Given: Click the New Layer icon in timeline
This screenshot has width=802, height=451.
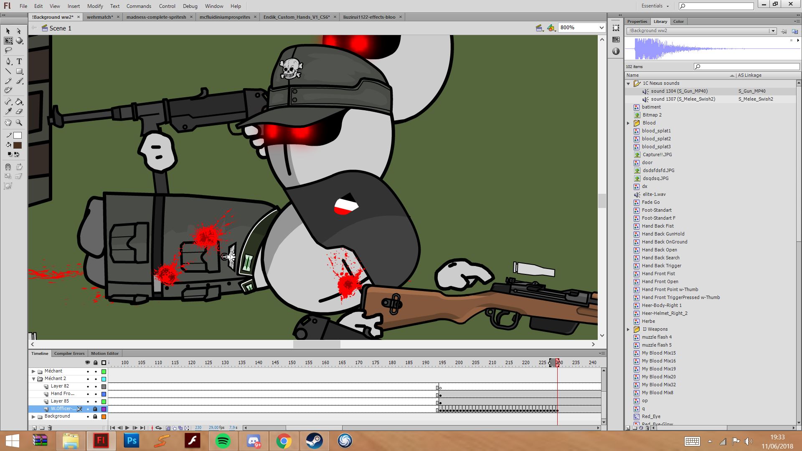Looking at the screenshot, I should [x=34, y=428].
